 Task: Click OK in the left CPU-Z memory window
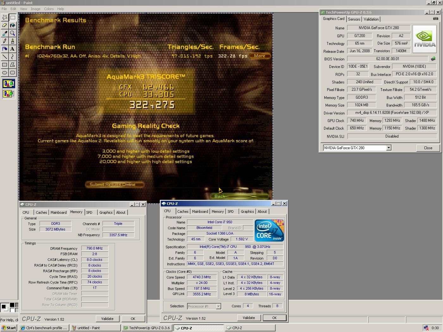click(x=133, y=319)
